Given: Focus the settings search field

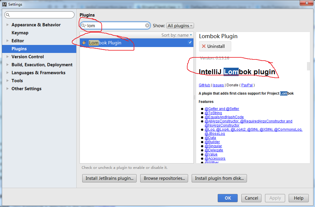Looking at the screenshot, I should point(39,15).
